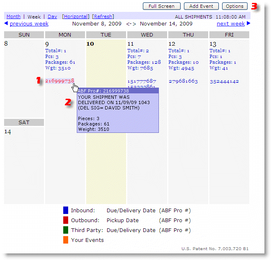271x260 pixels.
Task: Click the 'Your Events' legend label
Action: click(x=87, y=240)
